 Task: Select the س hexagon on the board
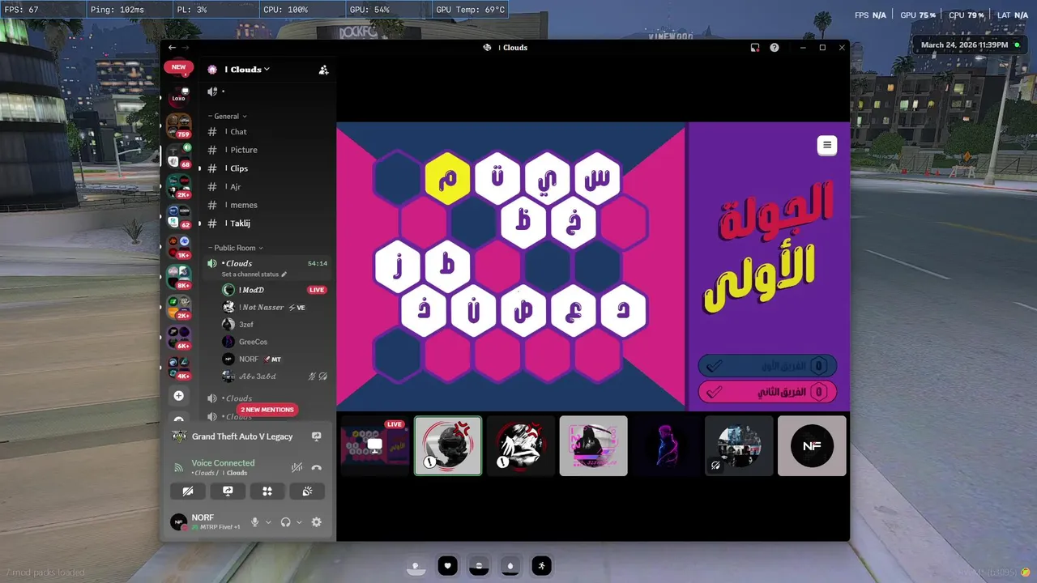tap(598, 178)
